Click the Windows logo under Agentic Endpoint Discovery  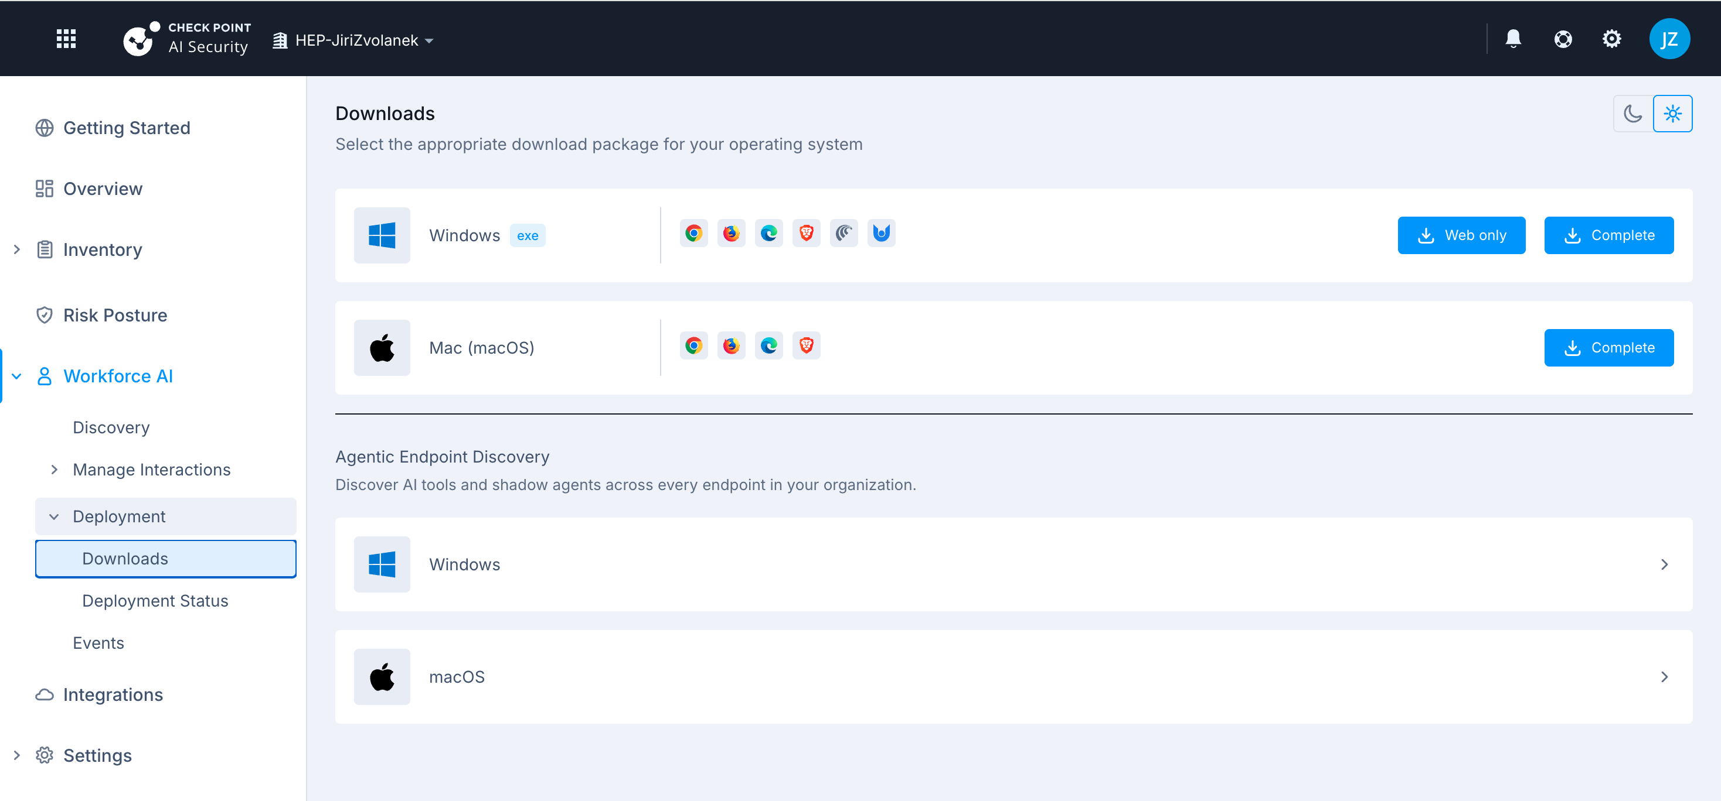pos(382,564)
